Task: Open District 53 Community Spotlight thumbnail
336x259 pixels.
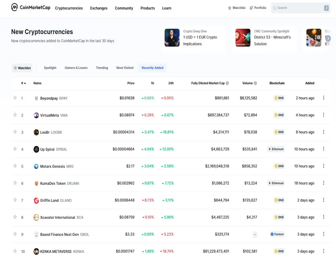Action: [243, 38]
